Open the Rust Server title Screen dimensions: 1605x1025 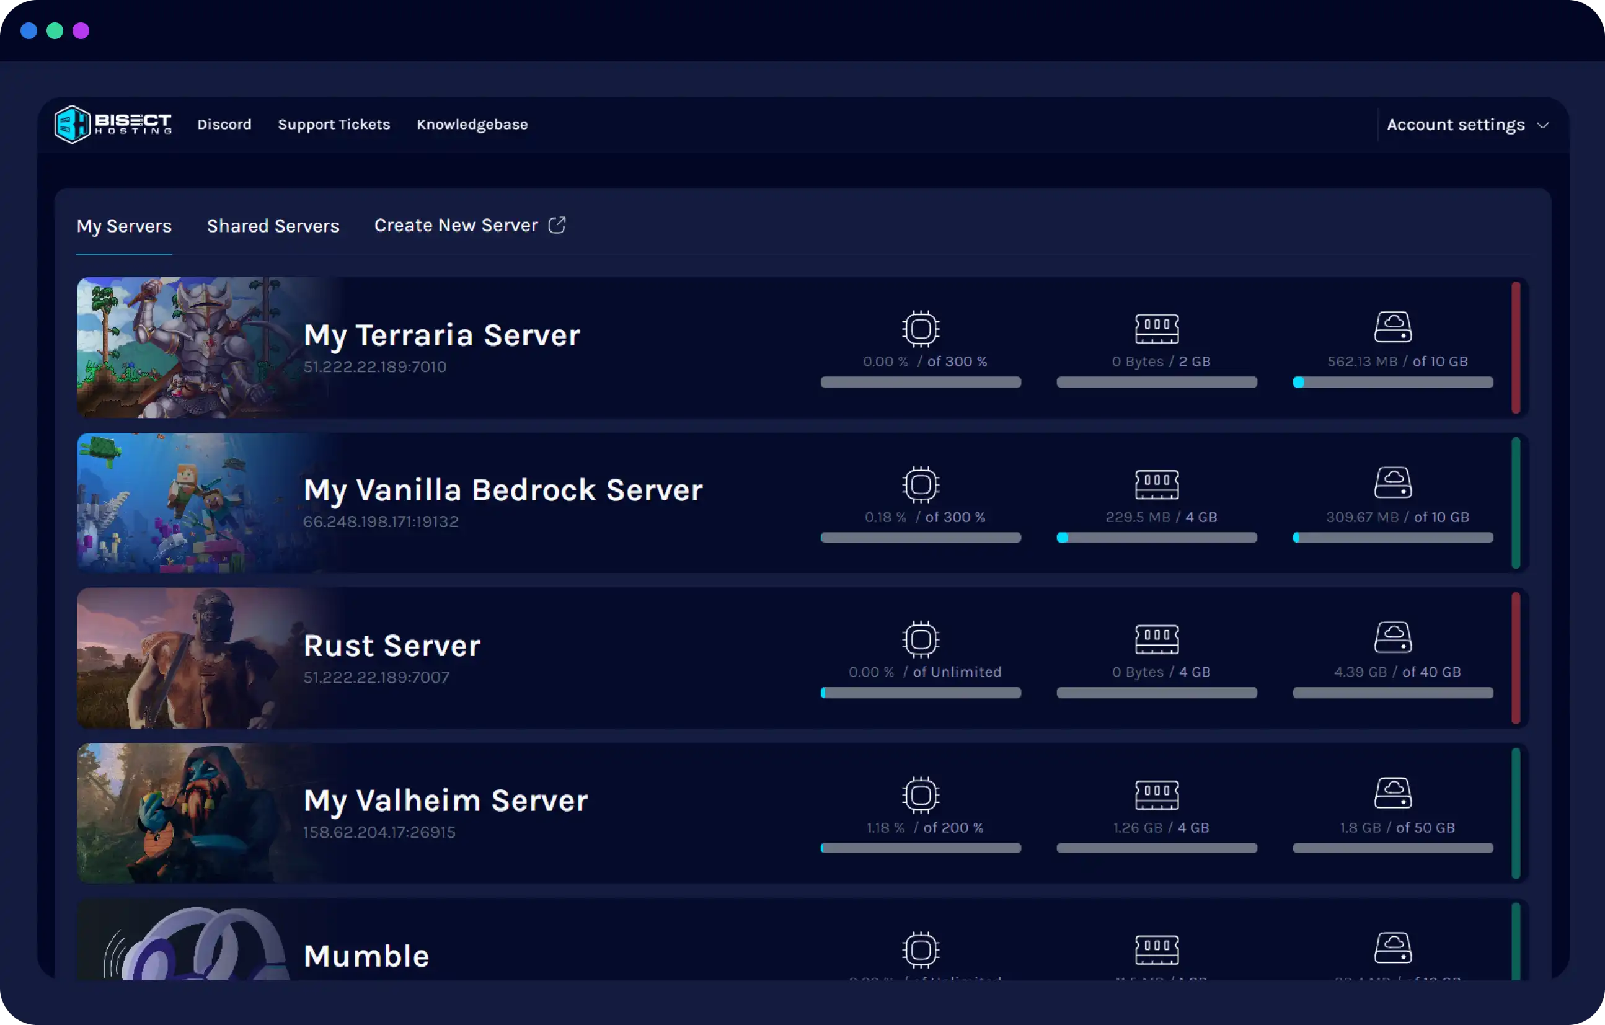pyautogui.click(x=392, y=646)
